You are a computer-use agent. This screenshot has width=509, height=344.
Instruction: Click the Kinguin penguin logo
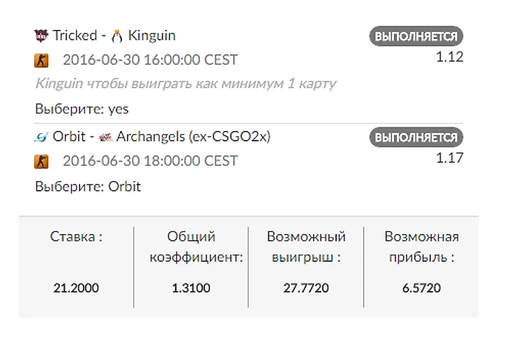coord(117,36)
